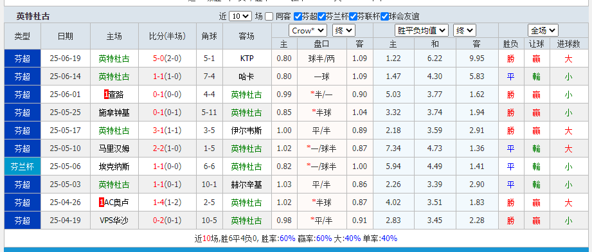
Task: Click handicap 球半/两 in KTP row
Action: 321,59
